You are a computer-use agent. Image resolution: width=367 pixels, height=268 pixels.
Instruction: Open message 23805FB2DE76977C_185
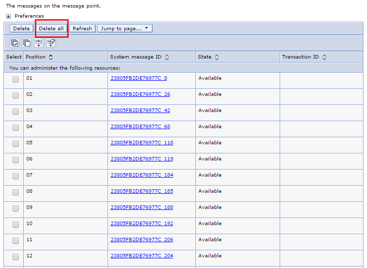tap(142, 191)
